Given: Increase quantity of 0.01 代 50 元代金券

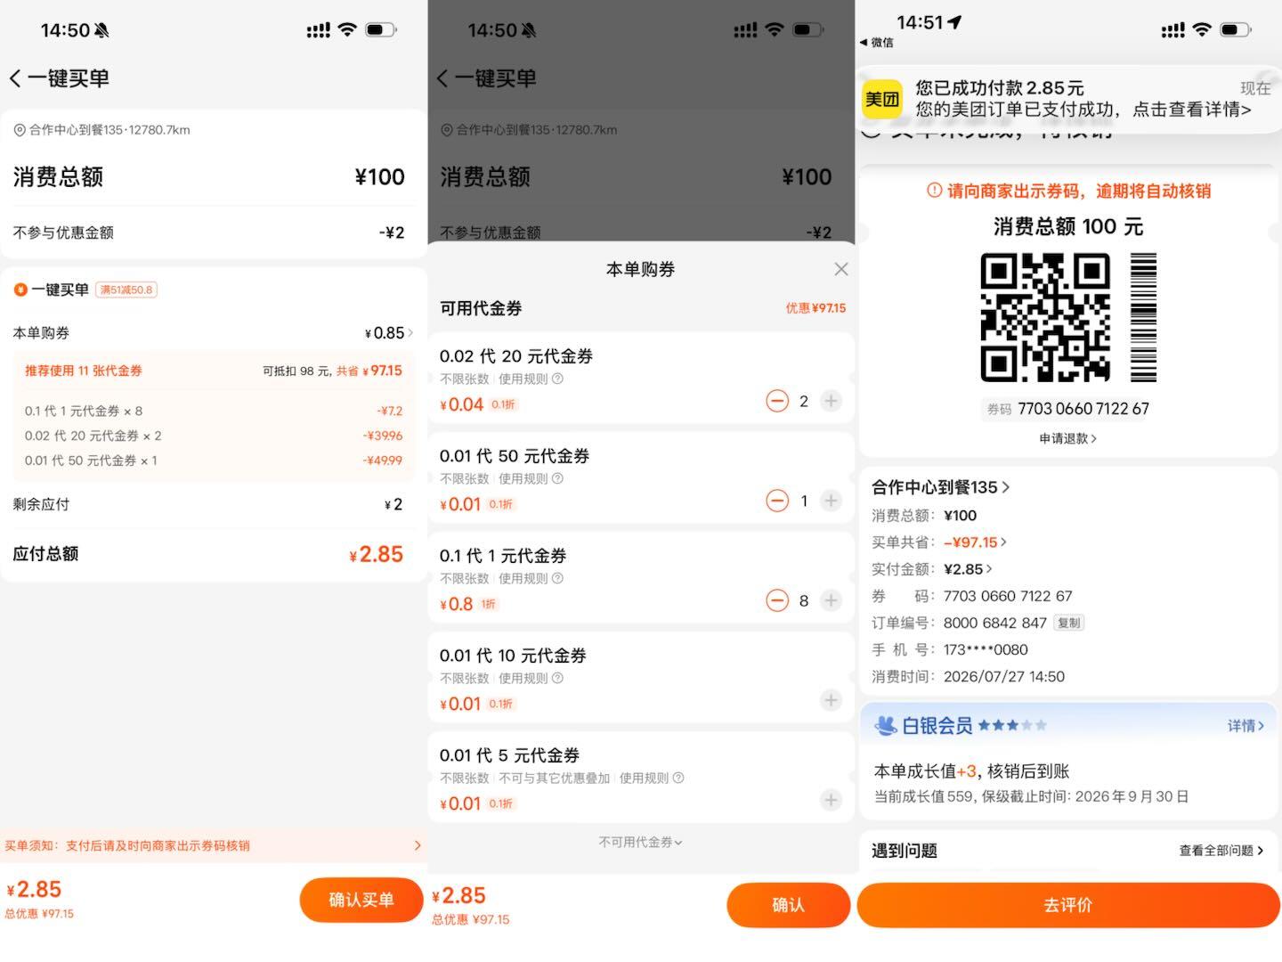Looking at the screenshot, I should coord(831,501).
